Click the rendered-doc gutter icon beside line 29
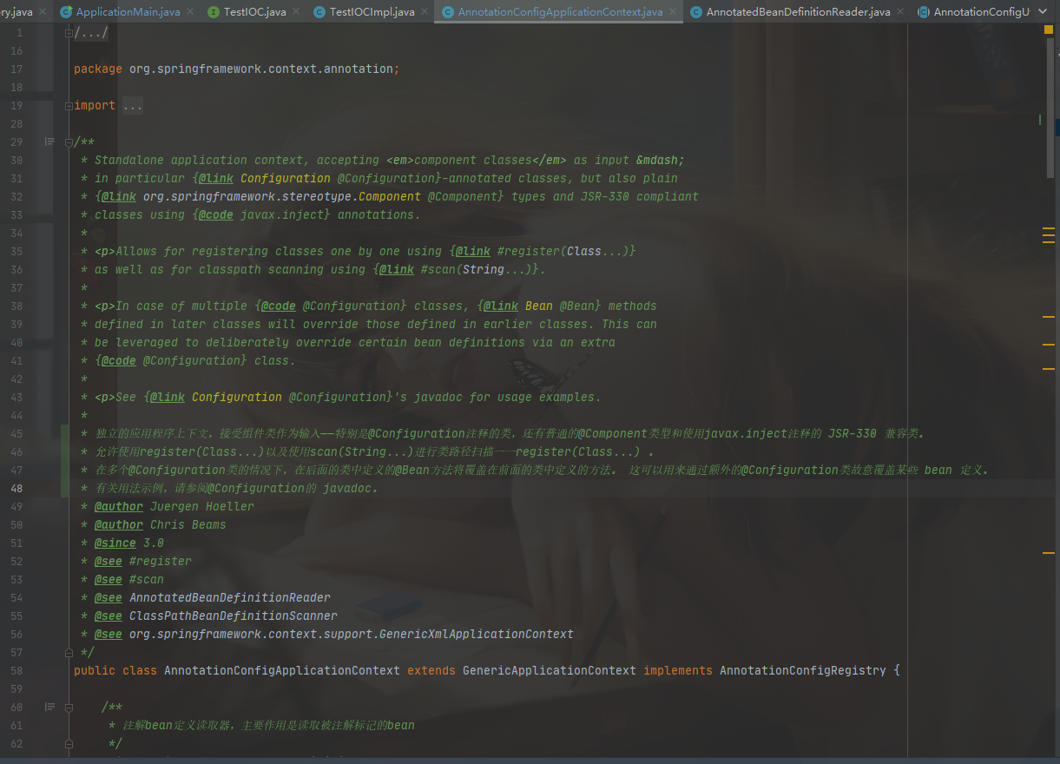 point(49,141)
